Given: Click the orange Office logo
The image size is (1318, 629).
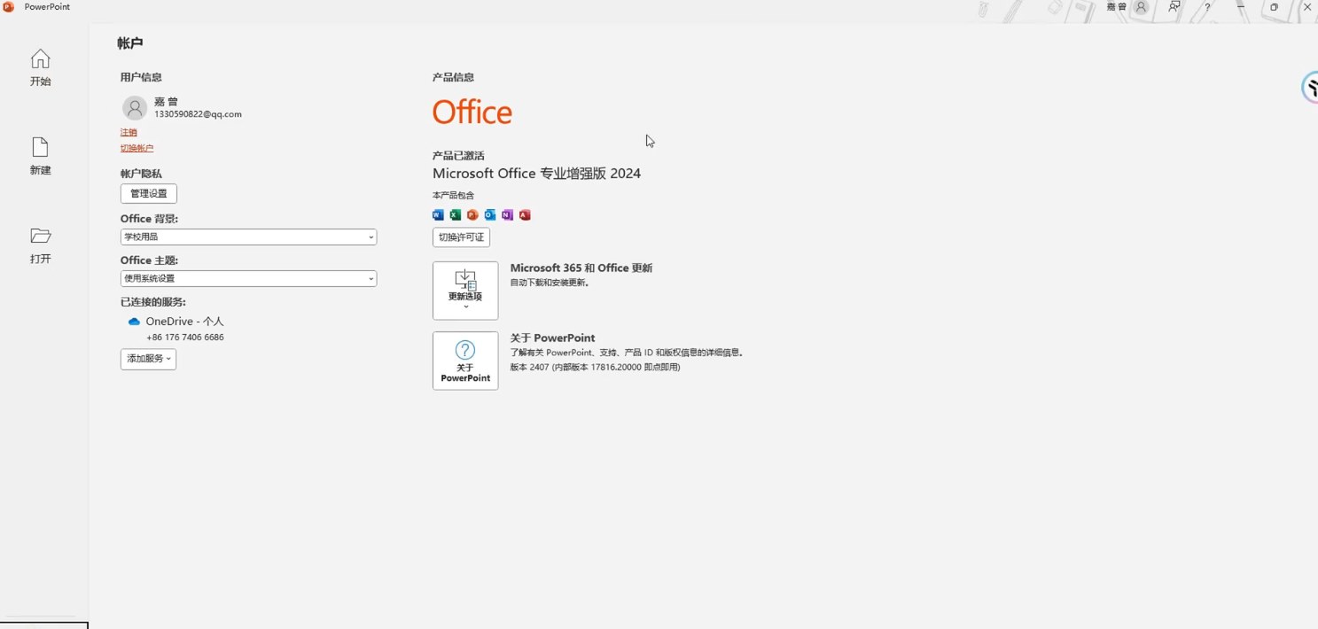Looking at the screenshot, I should coord(472,113).
